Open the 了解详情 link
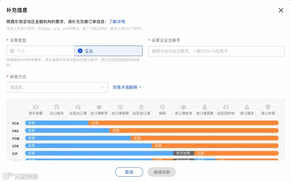291x182 pixels. 117,22
